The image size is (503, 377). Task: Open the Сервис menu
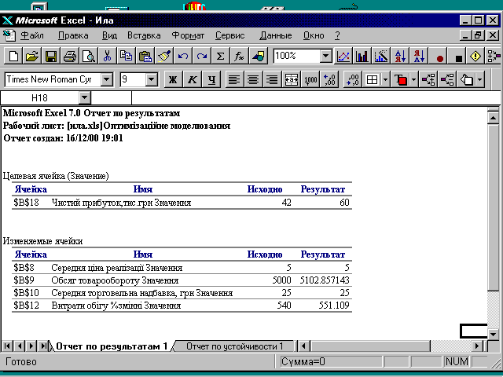[x=230, y=35]
